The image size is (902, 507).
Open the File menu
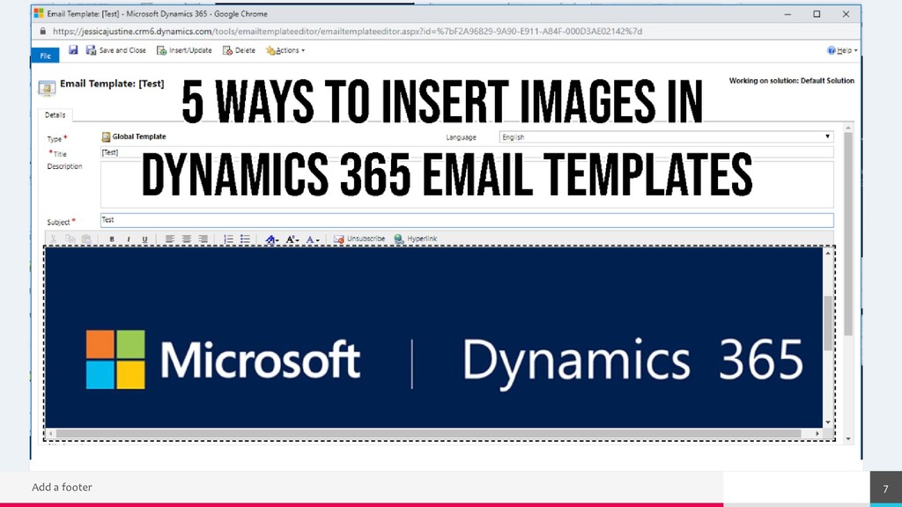[x=46, y=55]
